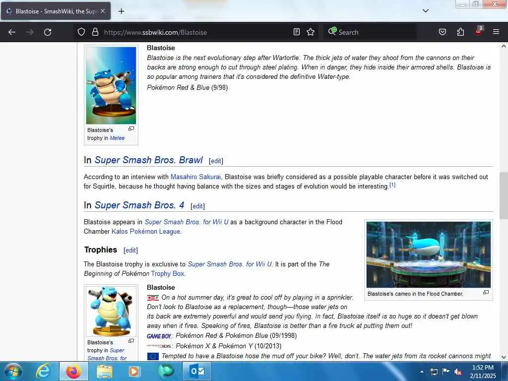Open the green circular taskbar application
508x381 pixels.
click(166, 371)
